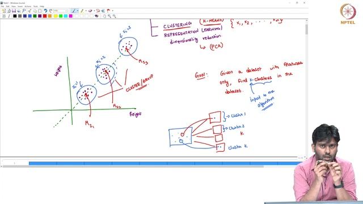This screenshot has width=363, height=204.
Task: Open the View menu
Action: (x=14, y=6)
